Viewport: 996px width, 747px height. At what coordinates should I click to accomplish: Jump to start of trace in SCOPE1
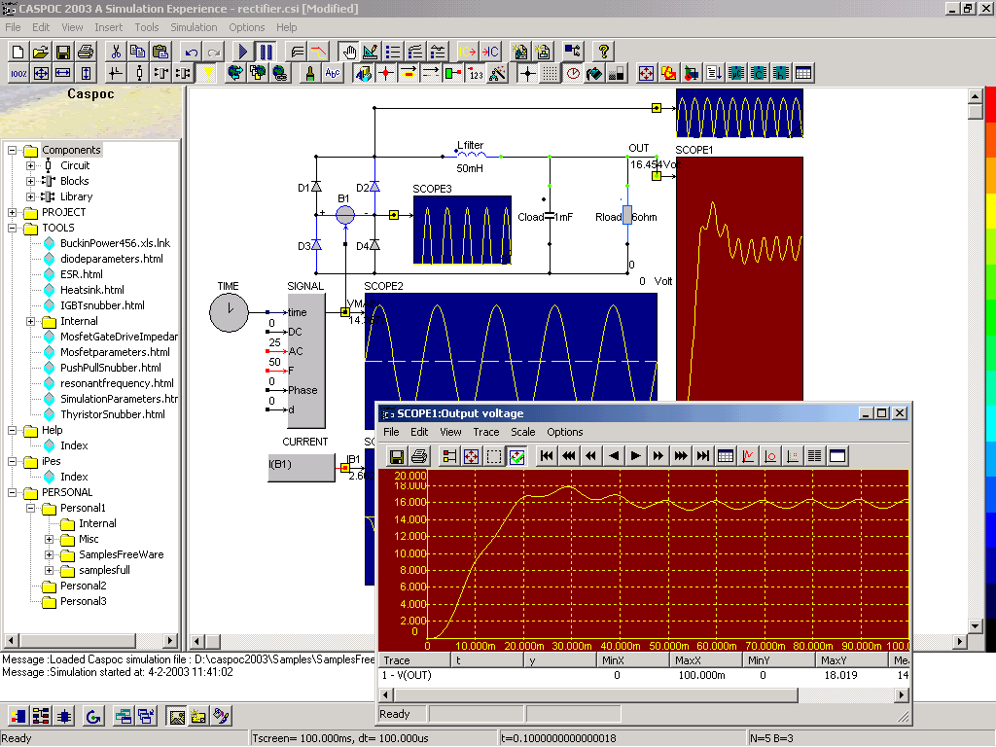point(547,456)
